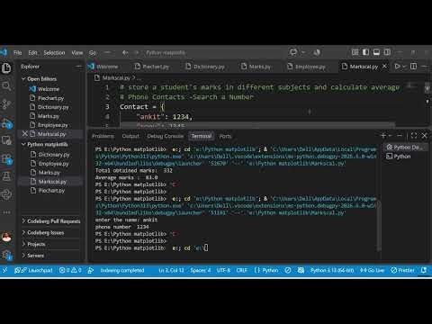Open Remote Explorer in activity bar

[x=6, y=140]
